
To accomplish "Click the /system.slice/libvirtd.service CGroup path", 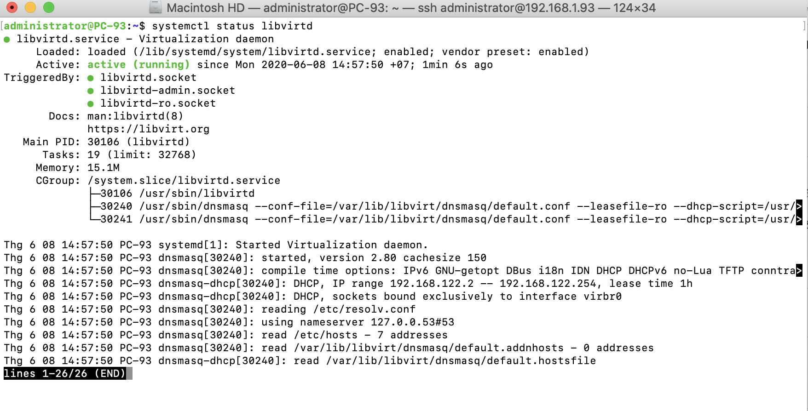I will (184, 181).
